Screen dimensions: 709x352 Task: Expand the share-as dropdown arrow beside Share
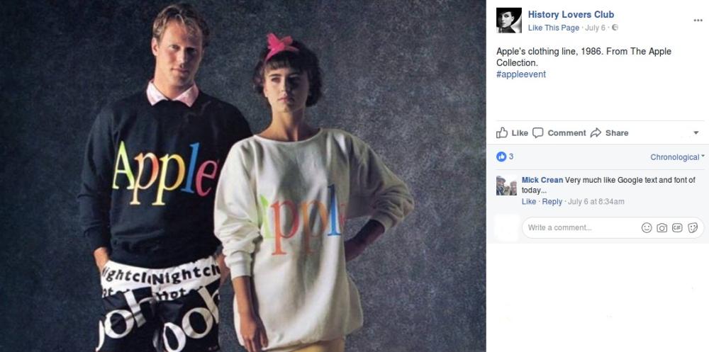tap(696, 133)
